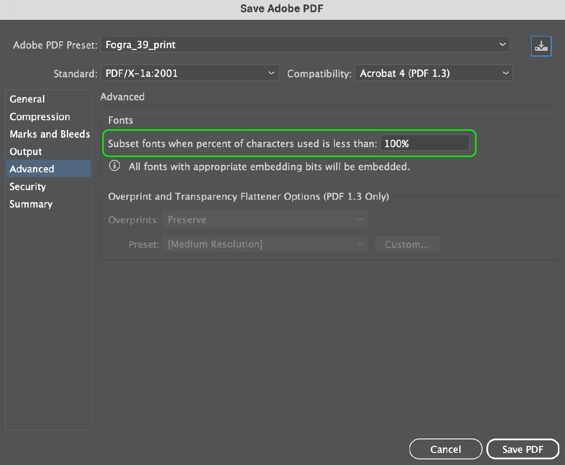Click the Custom... flattener button
Screen dimensions: 565x465
(407, 244)
